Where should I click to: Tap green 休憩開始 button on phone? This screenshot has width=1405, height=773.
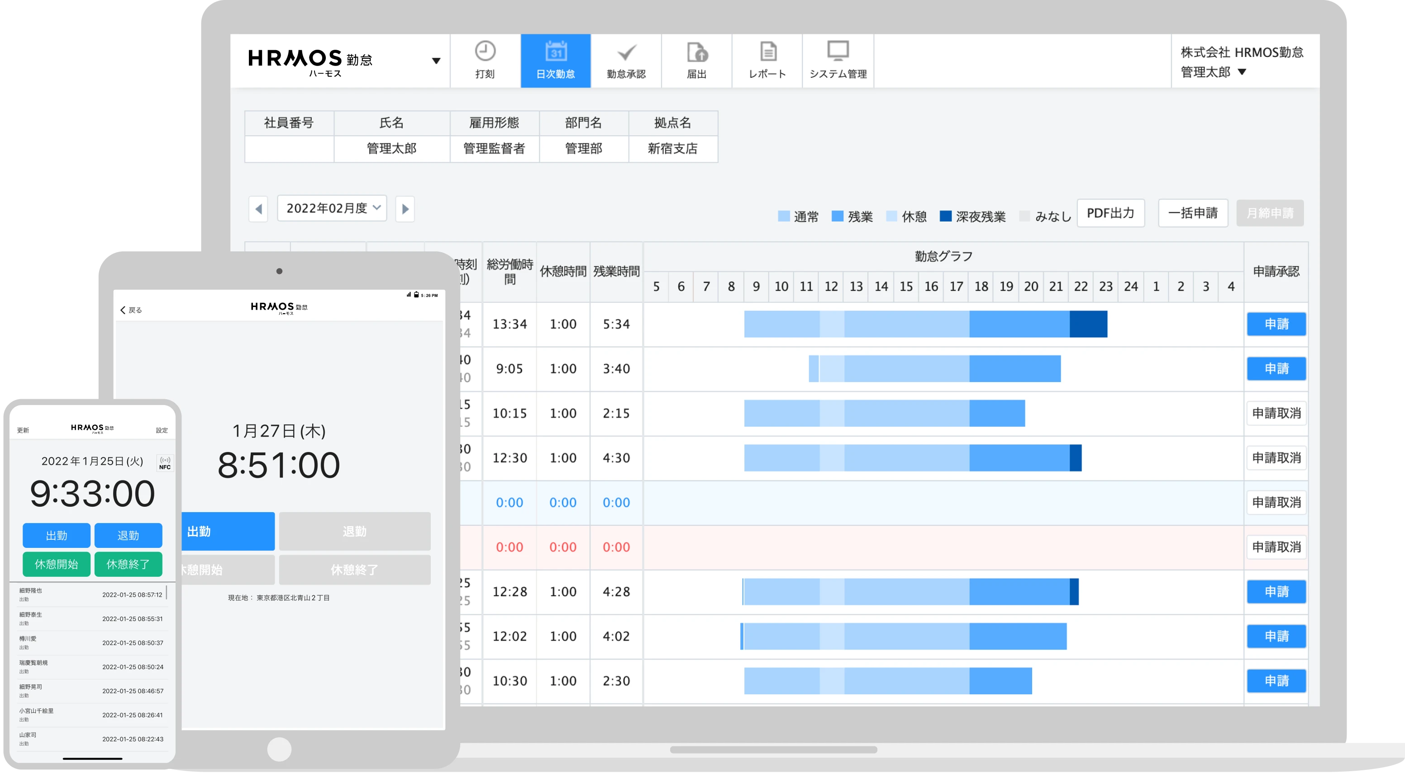pyautogui.click(x=56, y=564)
